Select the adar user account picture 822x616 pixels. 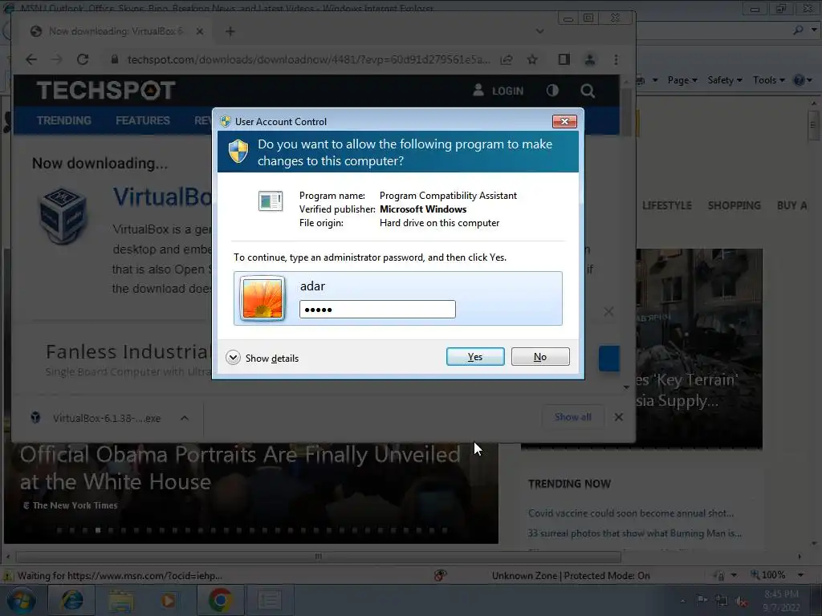tap(262, 298)
